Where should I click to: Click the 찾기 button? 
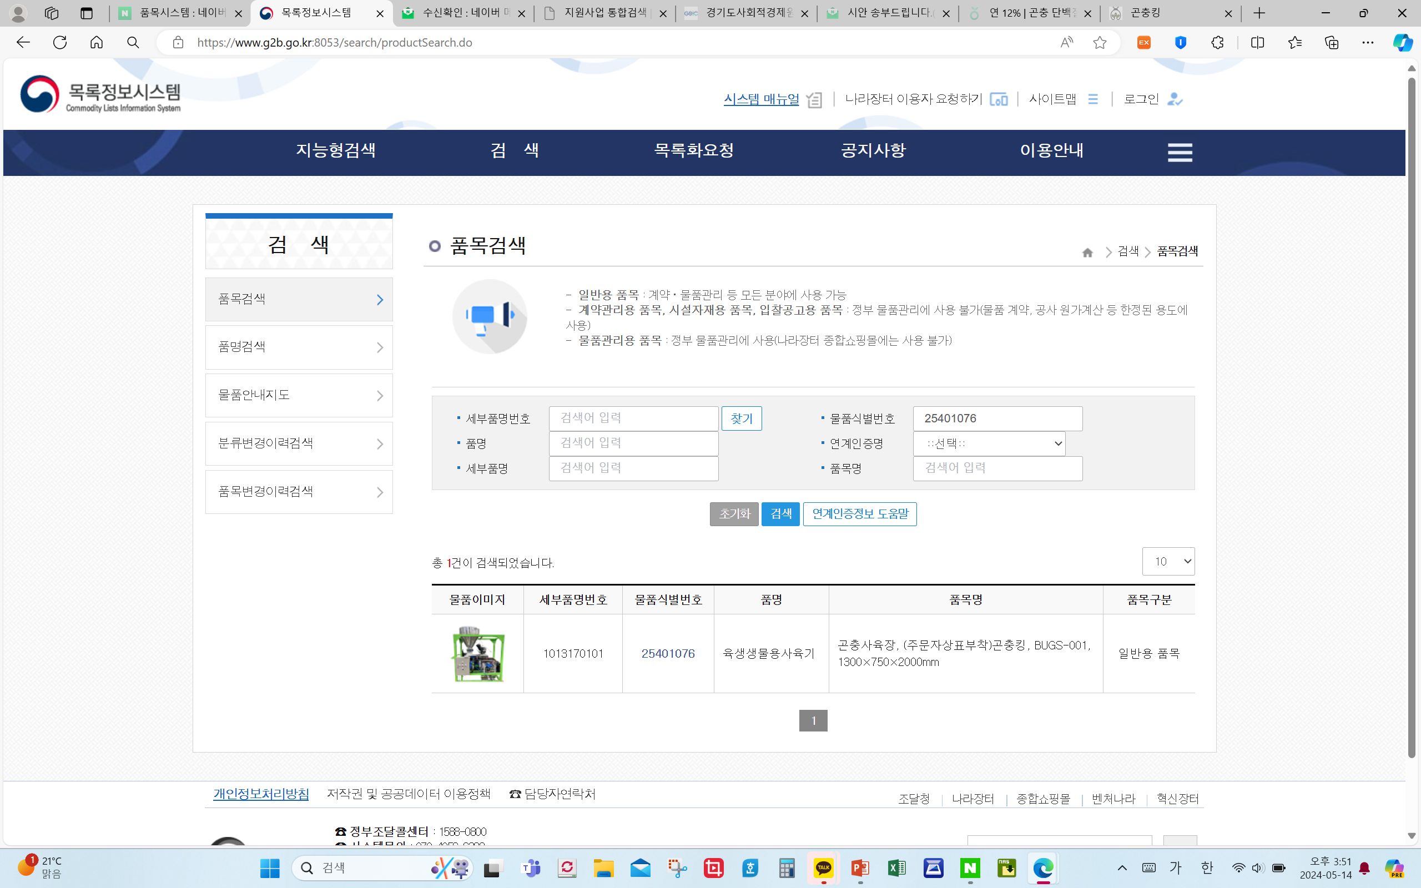click(742, 418)
